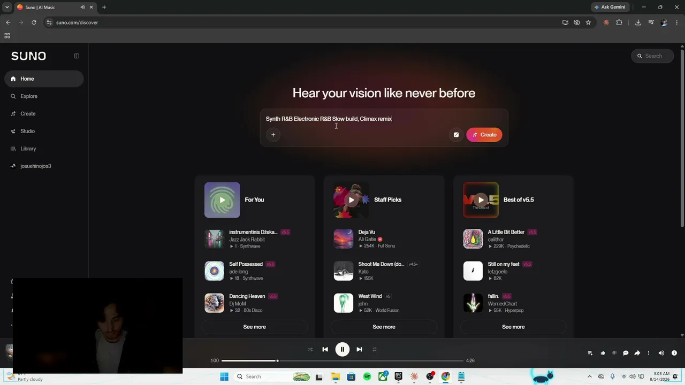
Task: Click the fallin. song cover art
Action: pos(473,303)
